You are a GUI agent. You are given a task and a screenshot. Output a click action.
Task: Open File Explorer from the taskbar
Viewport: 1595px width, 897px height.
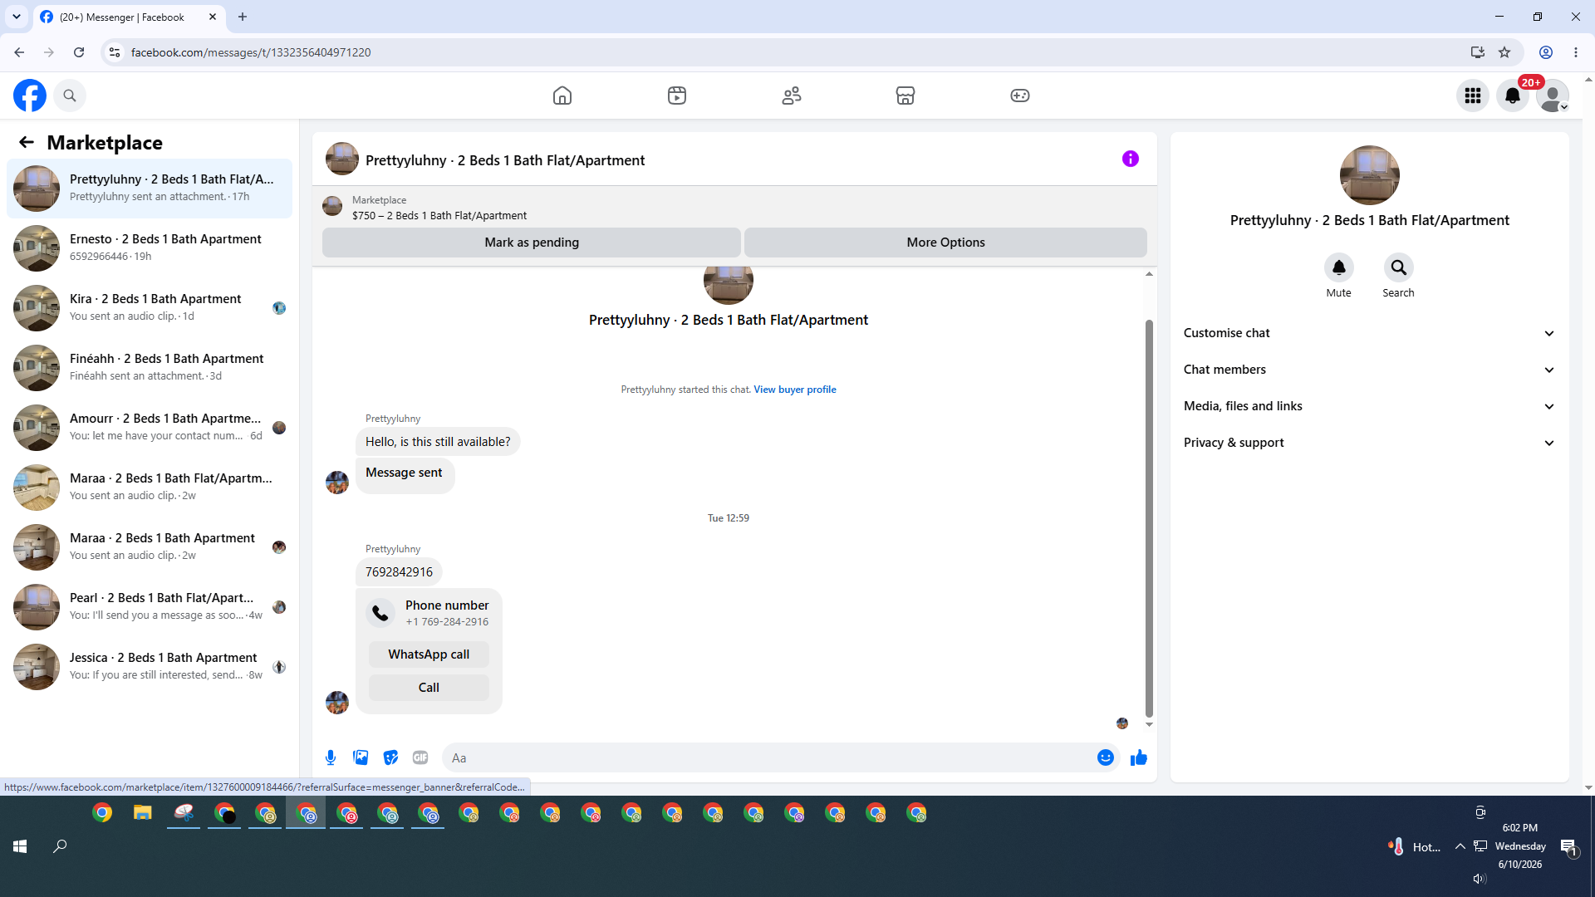143,813
